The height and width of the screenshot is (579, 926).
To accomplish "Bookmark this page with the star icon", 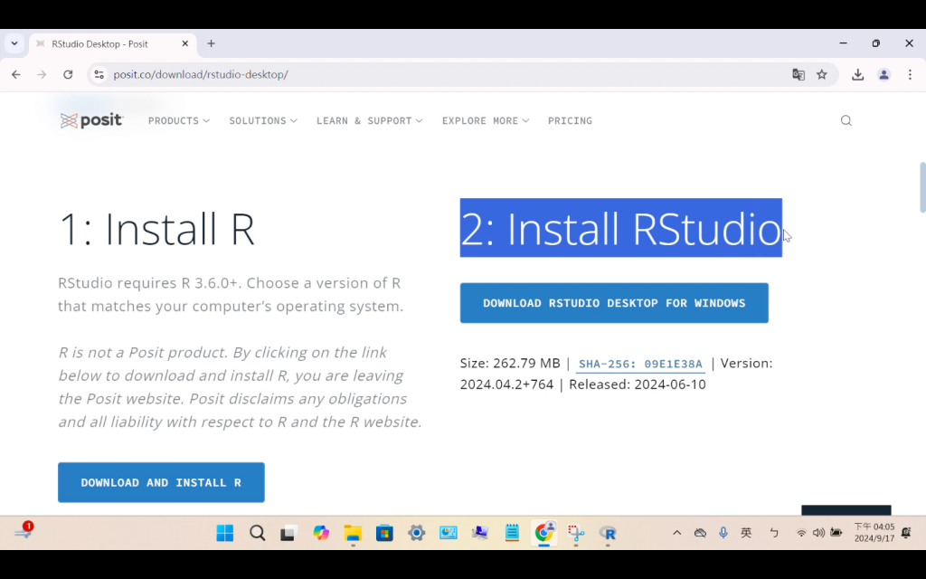I will click(821, 74).
